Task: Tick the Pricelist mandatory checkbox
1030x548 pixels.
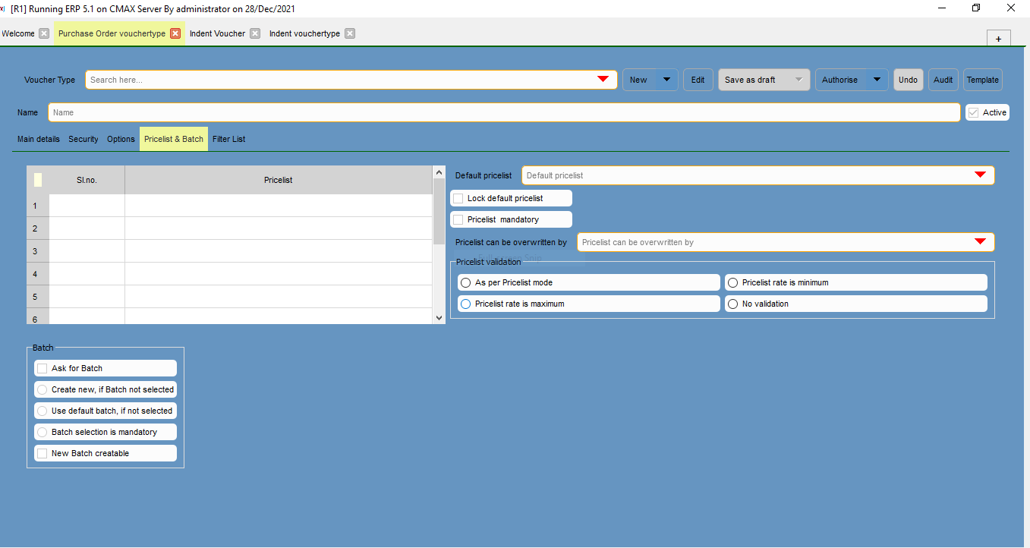Action: tap(458, 219)
